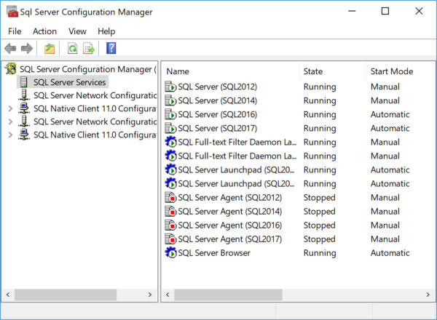The width and height of the screenshot is (437, 320).
Task: Click the left tree pane horizontal scrollbar thumb
Action: [x=66, y=295]
